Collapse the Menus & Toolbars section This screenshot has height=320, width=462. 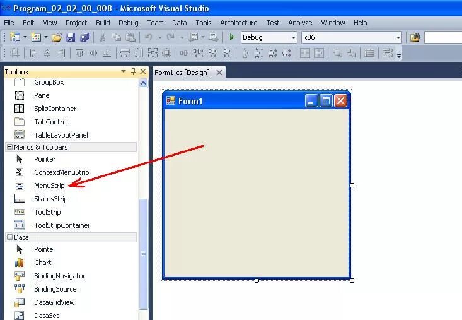click(x=9, y=146)
